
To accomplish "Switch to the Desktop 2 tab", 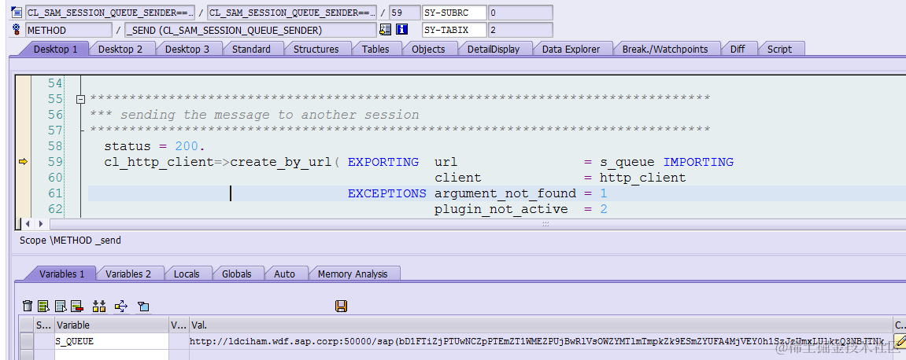I will 120,49.
